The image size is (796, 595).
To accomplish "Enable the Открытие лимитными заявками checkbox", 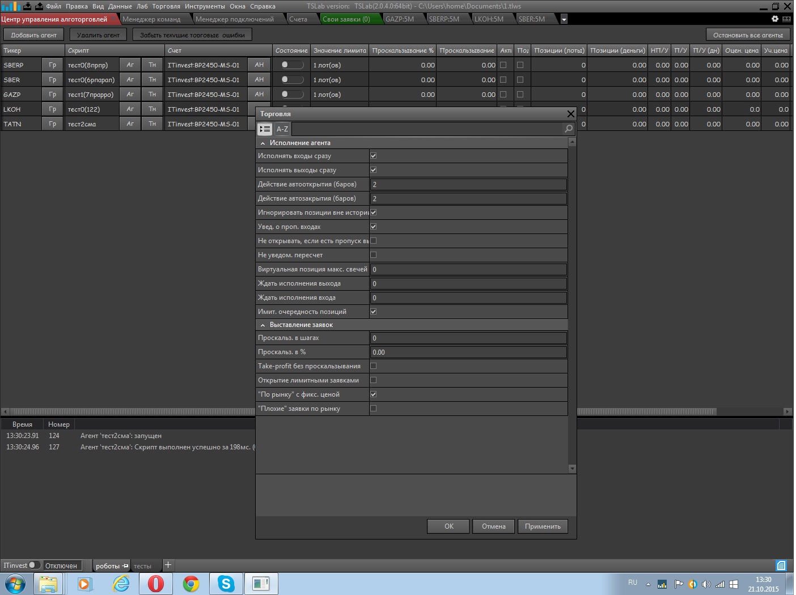I will point(373,380).
